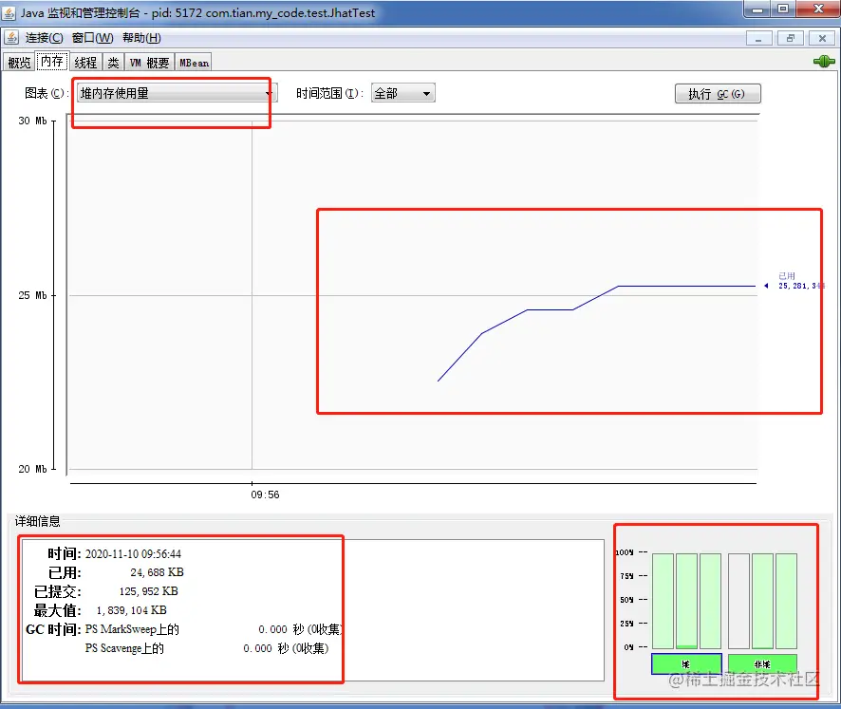841x709 pixels.
Task: Open the 窗口(W) menu
Action: click(x=92, y=38)
